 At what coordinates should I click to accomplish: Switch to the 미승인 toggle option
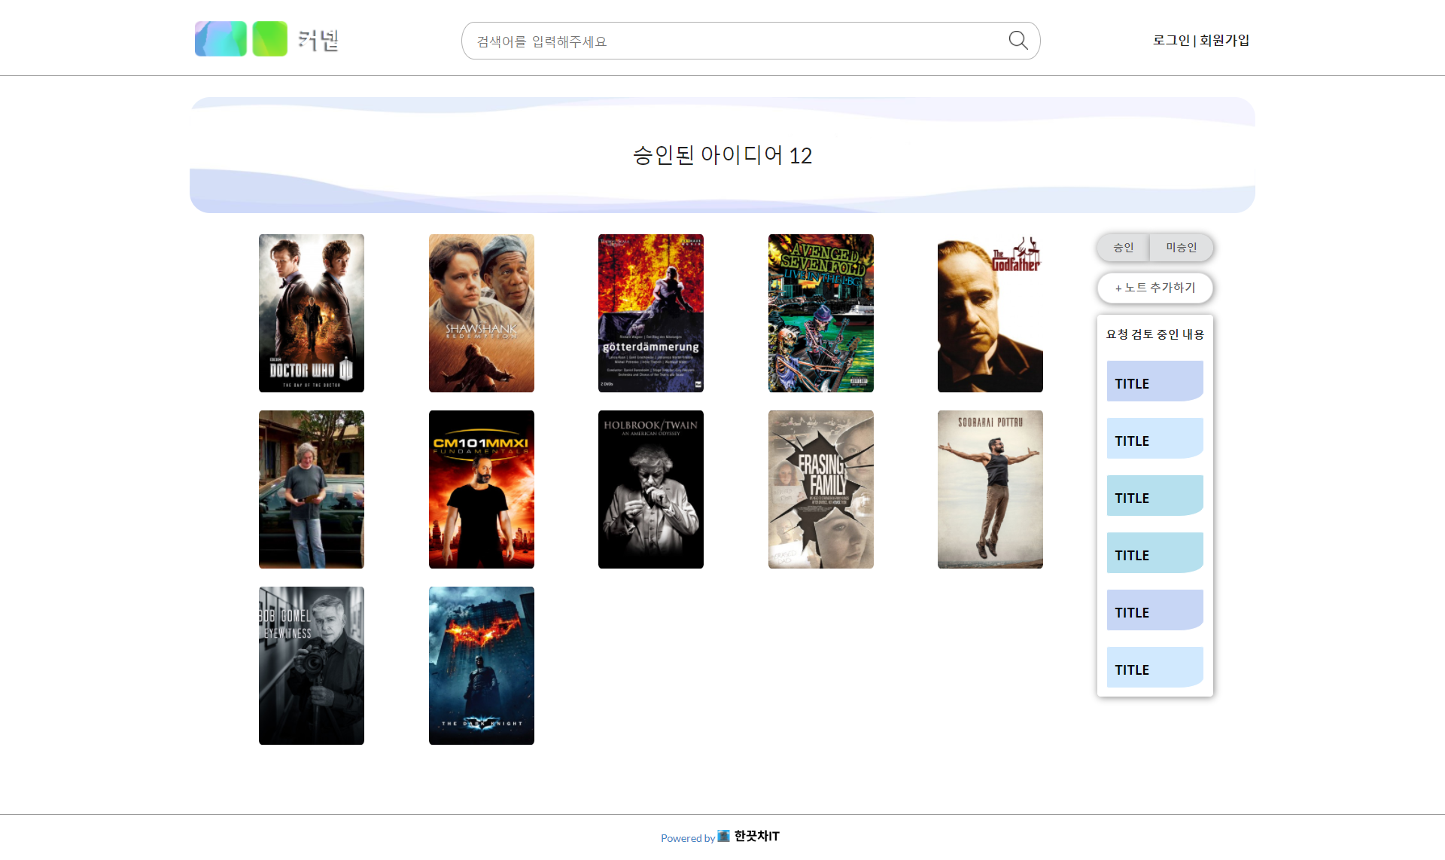point(1181,248)
